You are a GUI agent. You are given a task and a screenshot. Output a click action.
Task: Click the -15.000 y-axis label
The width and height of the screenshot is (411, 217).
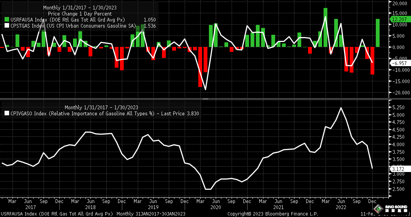[400, 81]
